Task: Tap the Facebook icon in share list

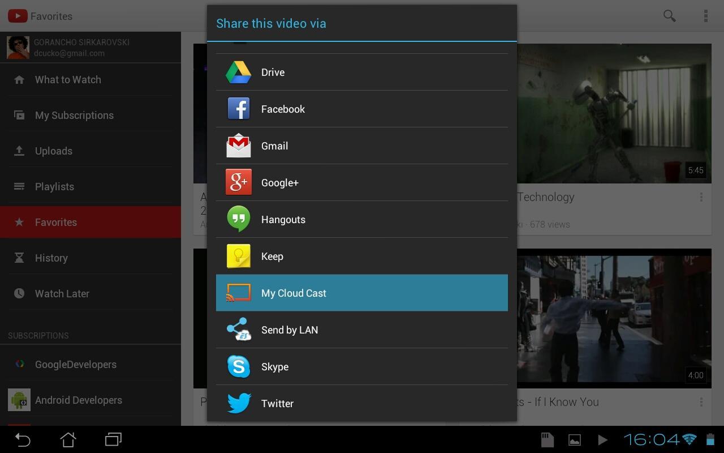Action: click(239, 109)
